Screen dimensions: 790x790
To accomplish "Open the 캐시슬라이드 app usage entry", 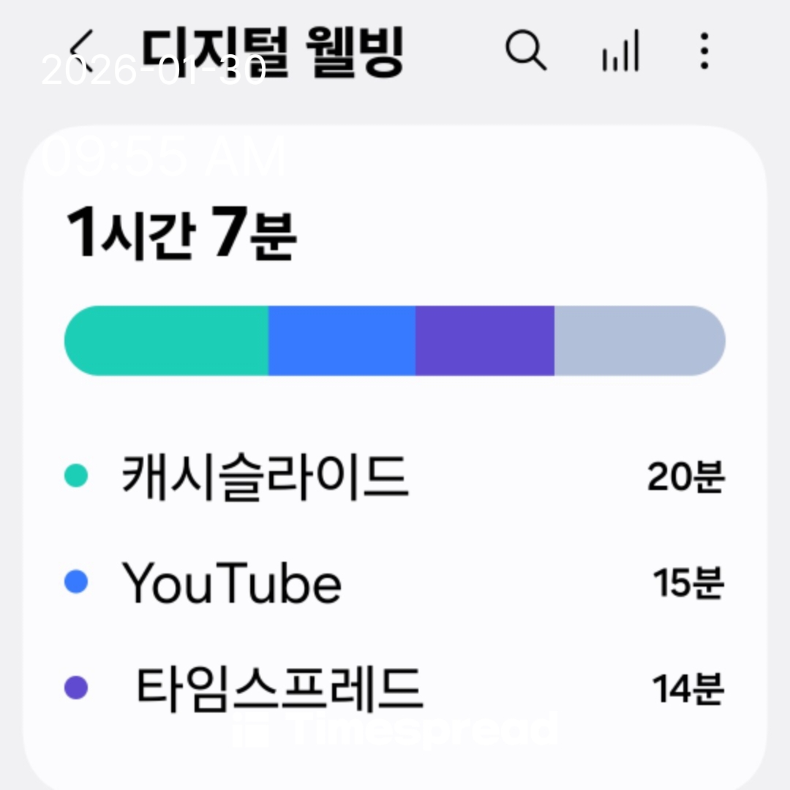I will (264, 476).
